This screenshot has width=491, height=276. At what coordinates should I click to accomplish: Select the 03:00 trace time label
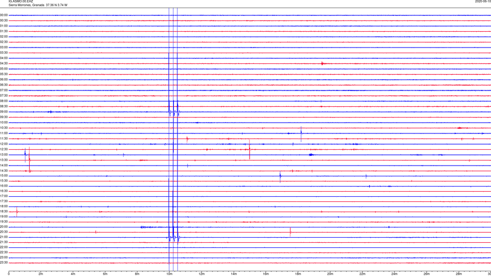click(x=4, y=47)
